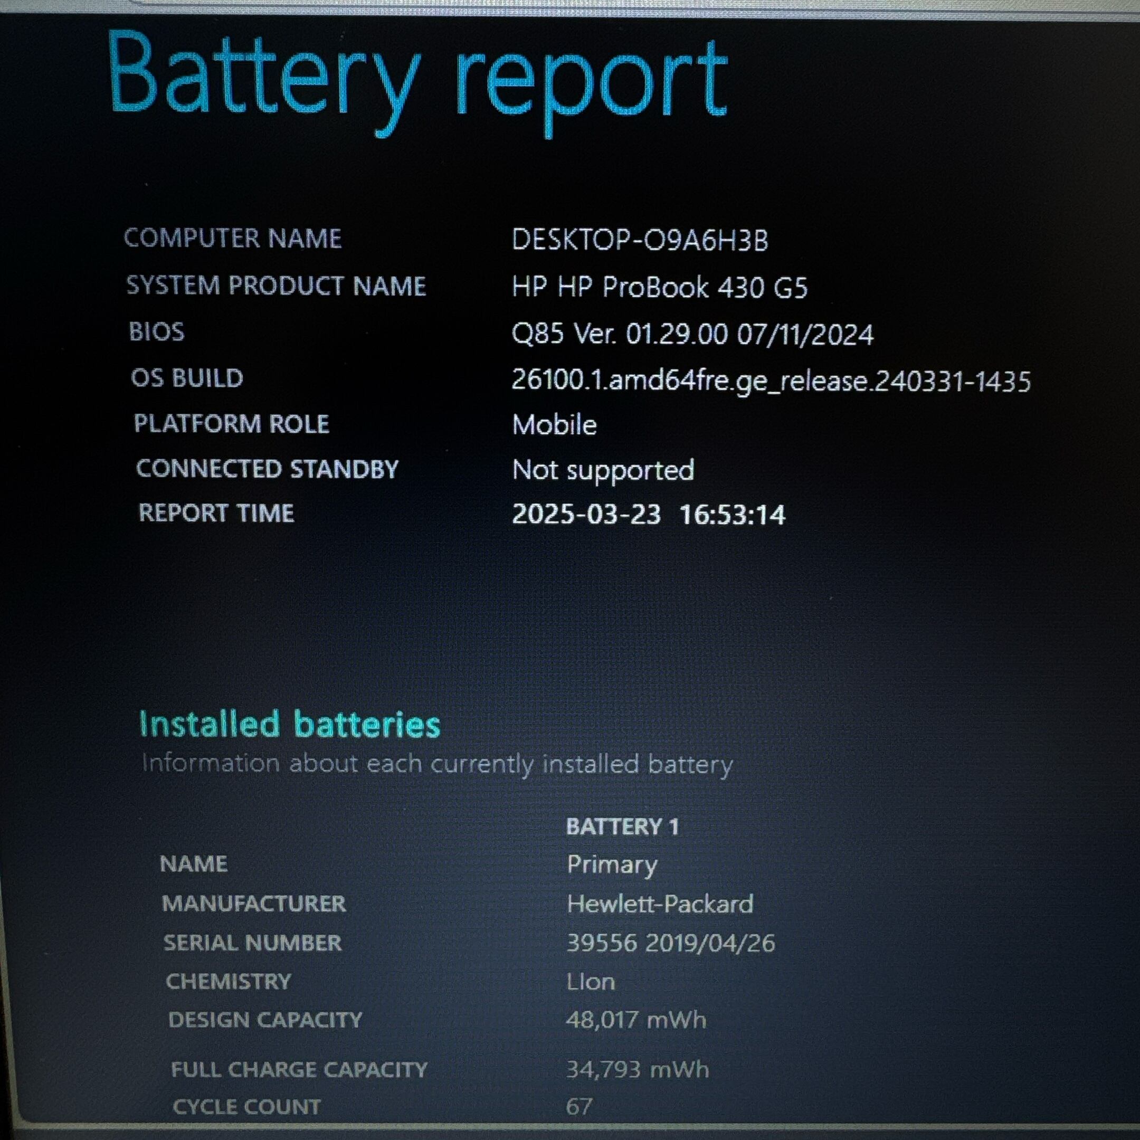Click the BATTERY 1 column header
The image size is (1140, 1140).
click(x=622, y=826)
